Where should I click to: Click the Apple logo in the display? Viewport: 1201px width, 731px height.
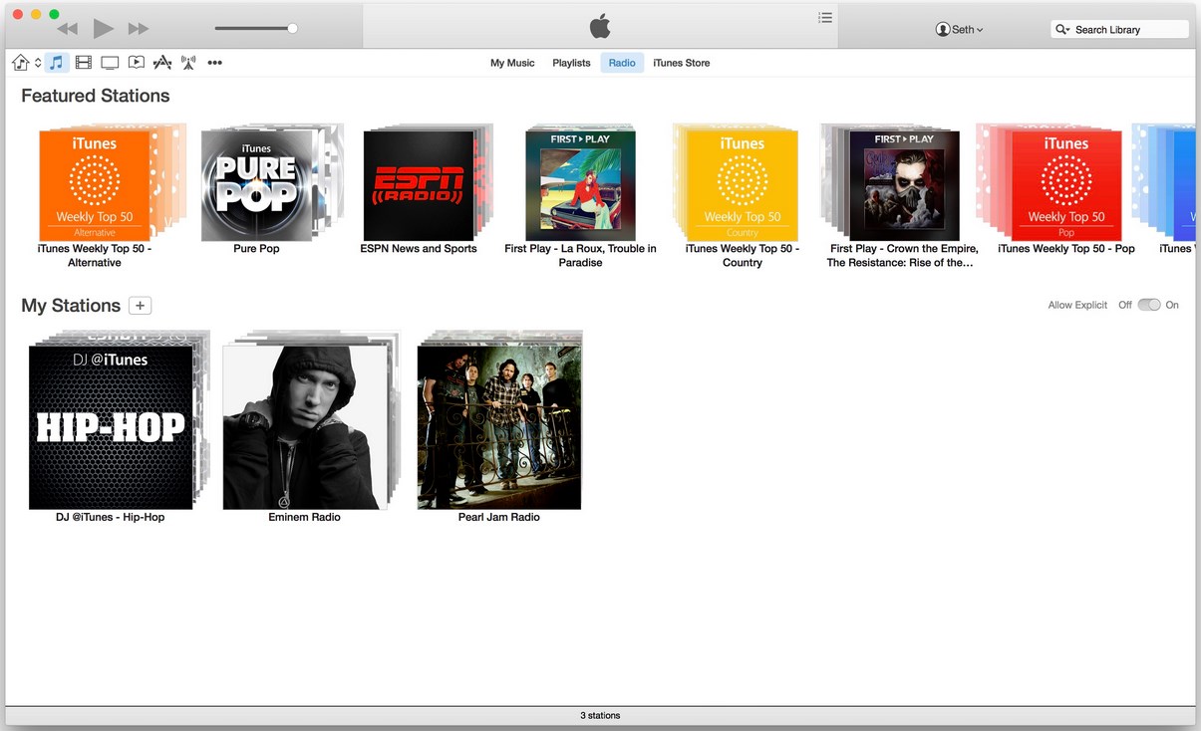point(600,27)
